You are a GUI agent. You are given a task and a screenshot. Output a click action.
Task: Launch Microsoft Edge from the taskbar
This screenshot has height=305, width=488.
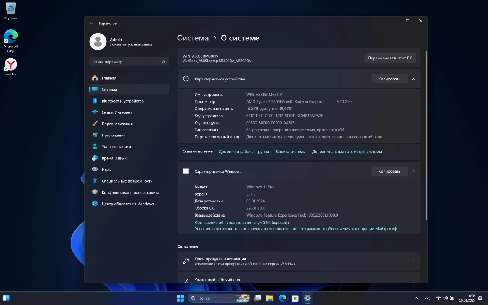point(282,298)
